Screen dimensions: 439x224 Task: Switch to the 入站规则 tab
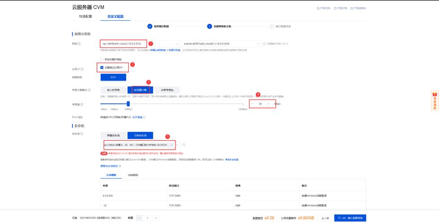(x=111, y=175)
